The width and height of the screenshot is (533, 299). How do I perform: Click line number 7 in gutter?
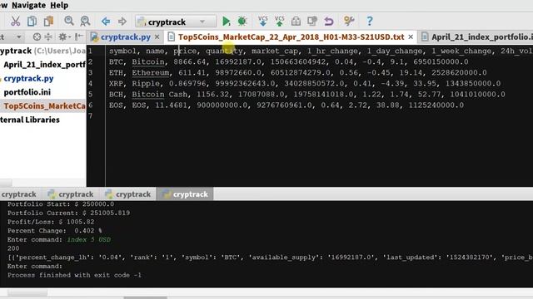[91, 116]
